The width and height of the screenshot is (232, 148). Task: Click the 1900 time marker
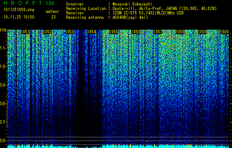pyautogui.click(x=225, y=32)
